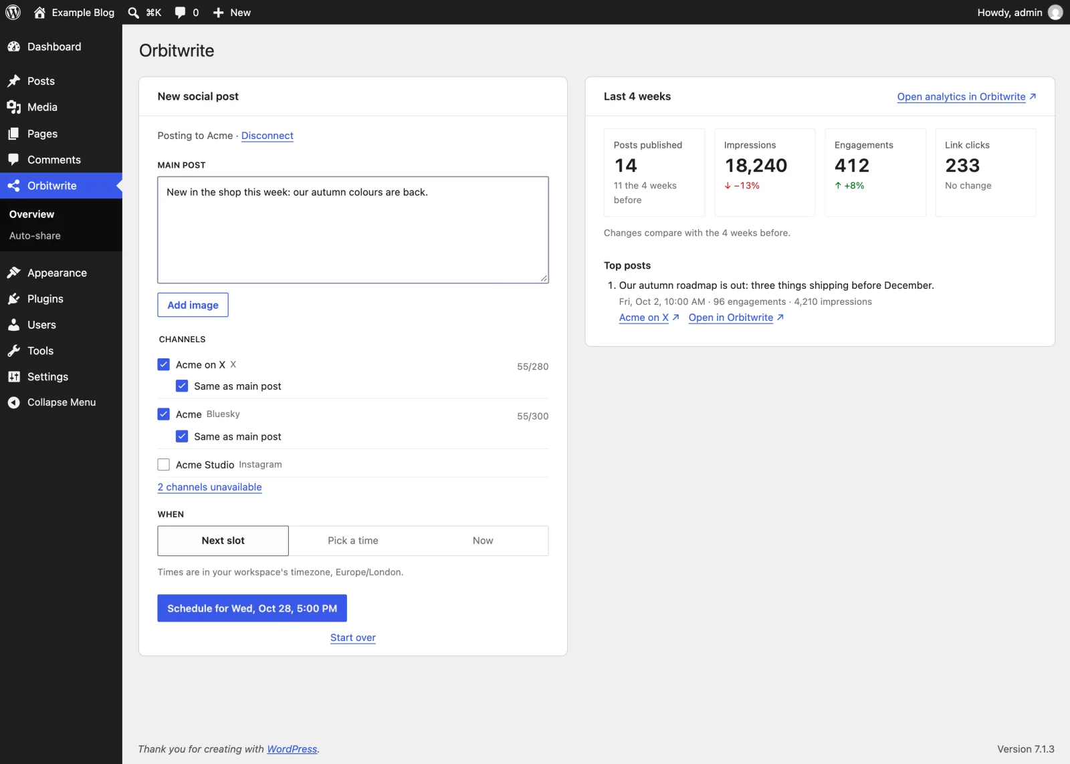Open the Posts pushpin icon
Screen dimensions: 1070x764
click(13, 81)
